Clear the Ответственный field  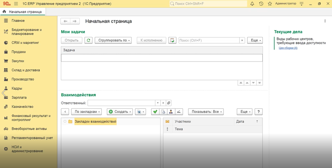(163, 103)
